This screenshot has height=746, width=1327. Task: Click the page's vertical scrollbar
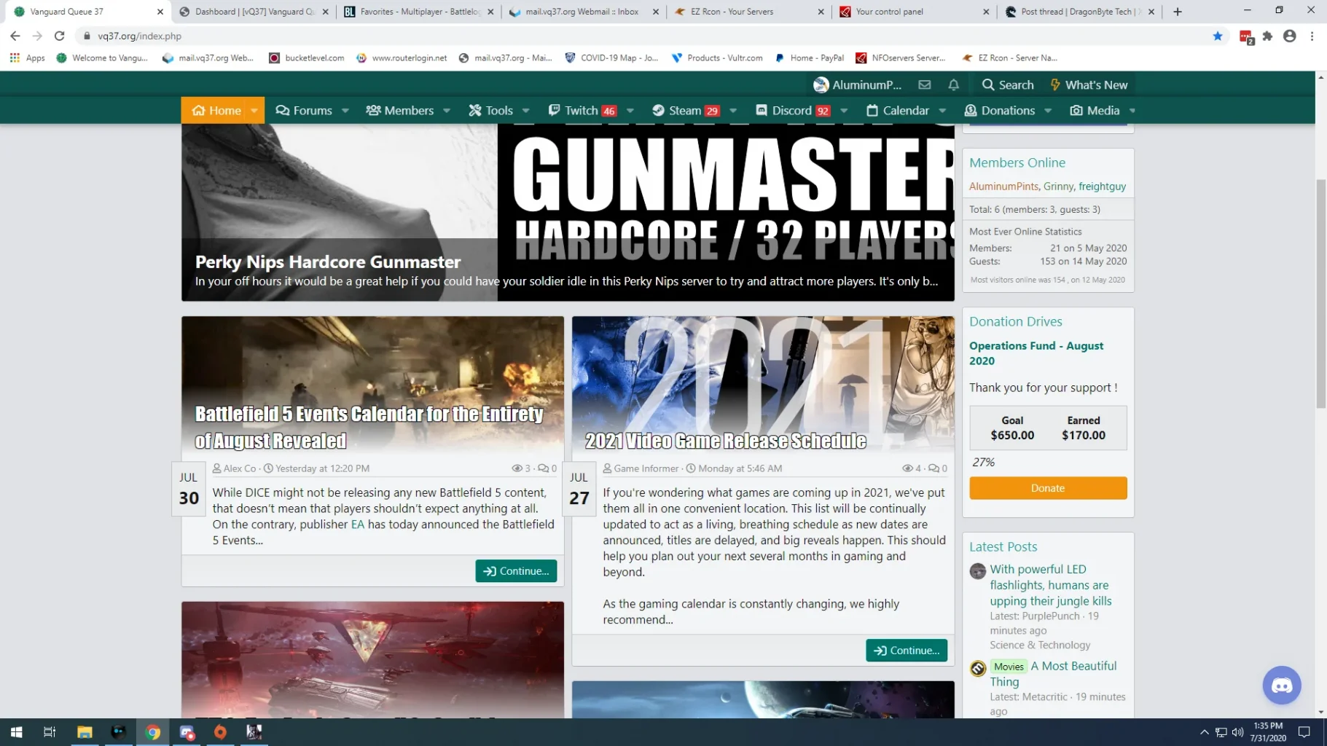click(1320, 291)
